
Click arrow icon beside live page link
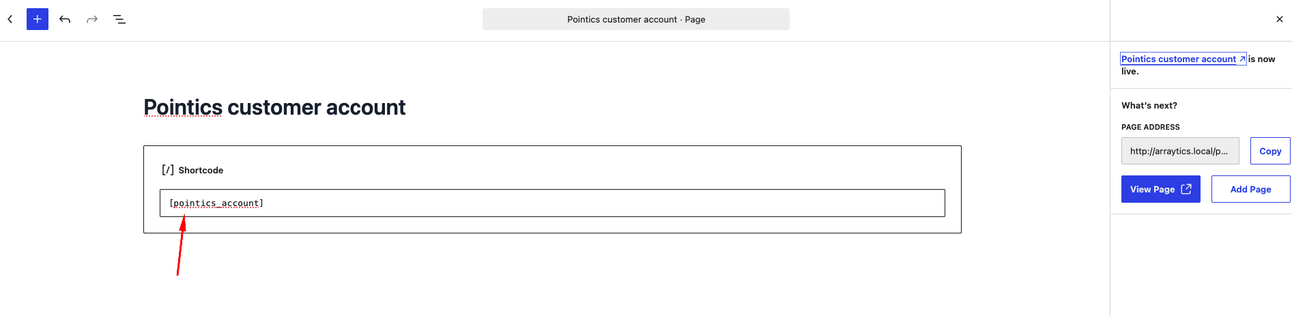(1242, 59)
